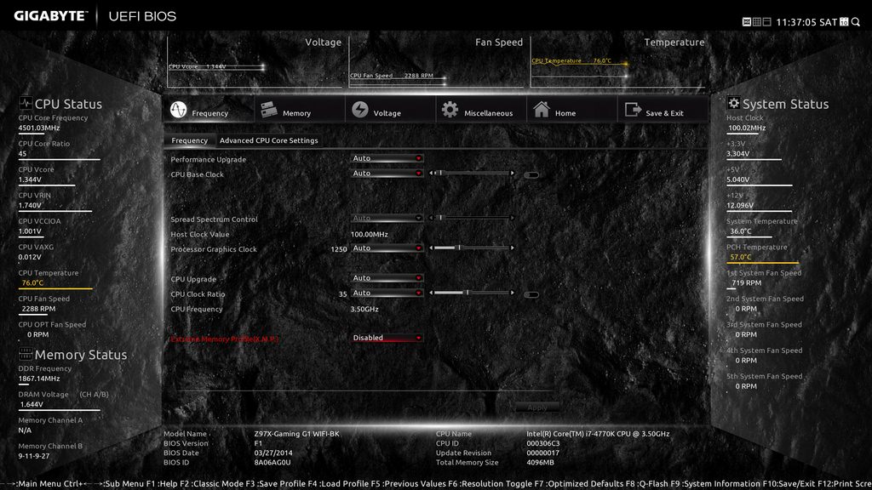
Task: Adjust the CPU Base Clock slider
Action: [472, 174]
